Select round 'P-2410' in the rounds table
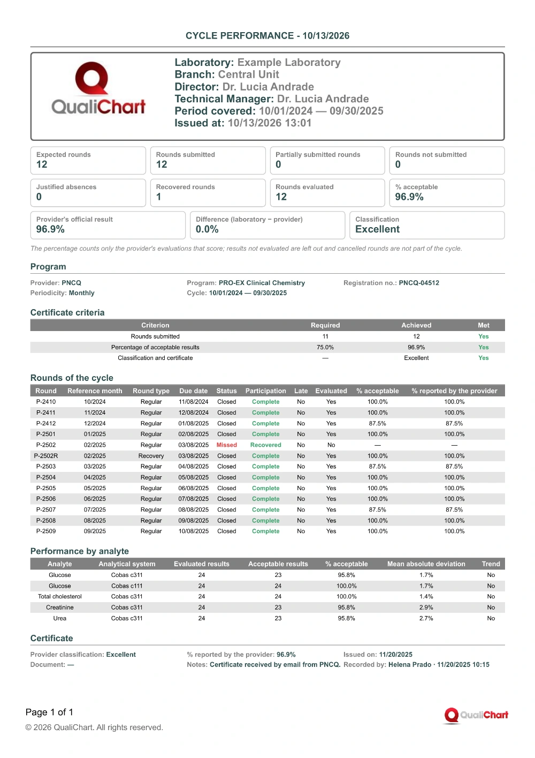This screenshot has width=535, height=758. click(46, 402)
